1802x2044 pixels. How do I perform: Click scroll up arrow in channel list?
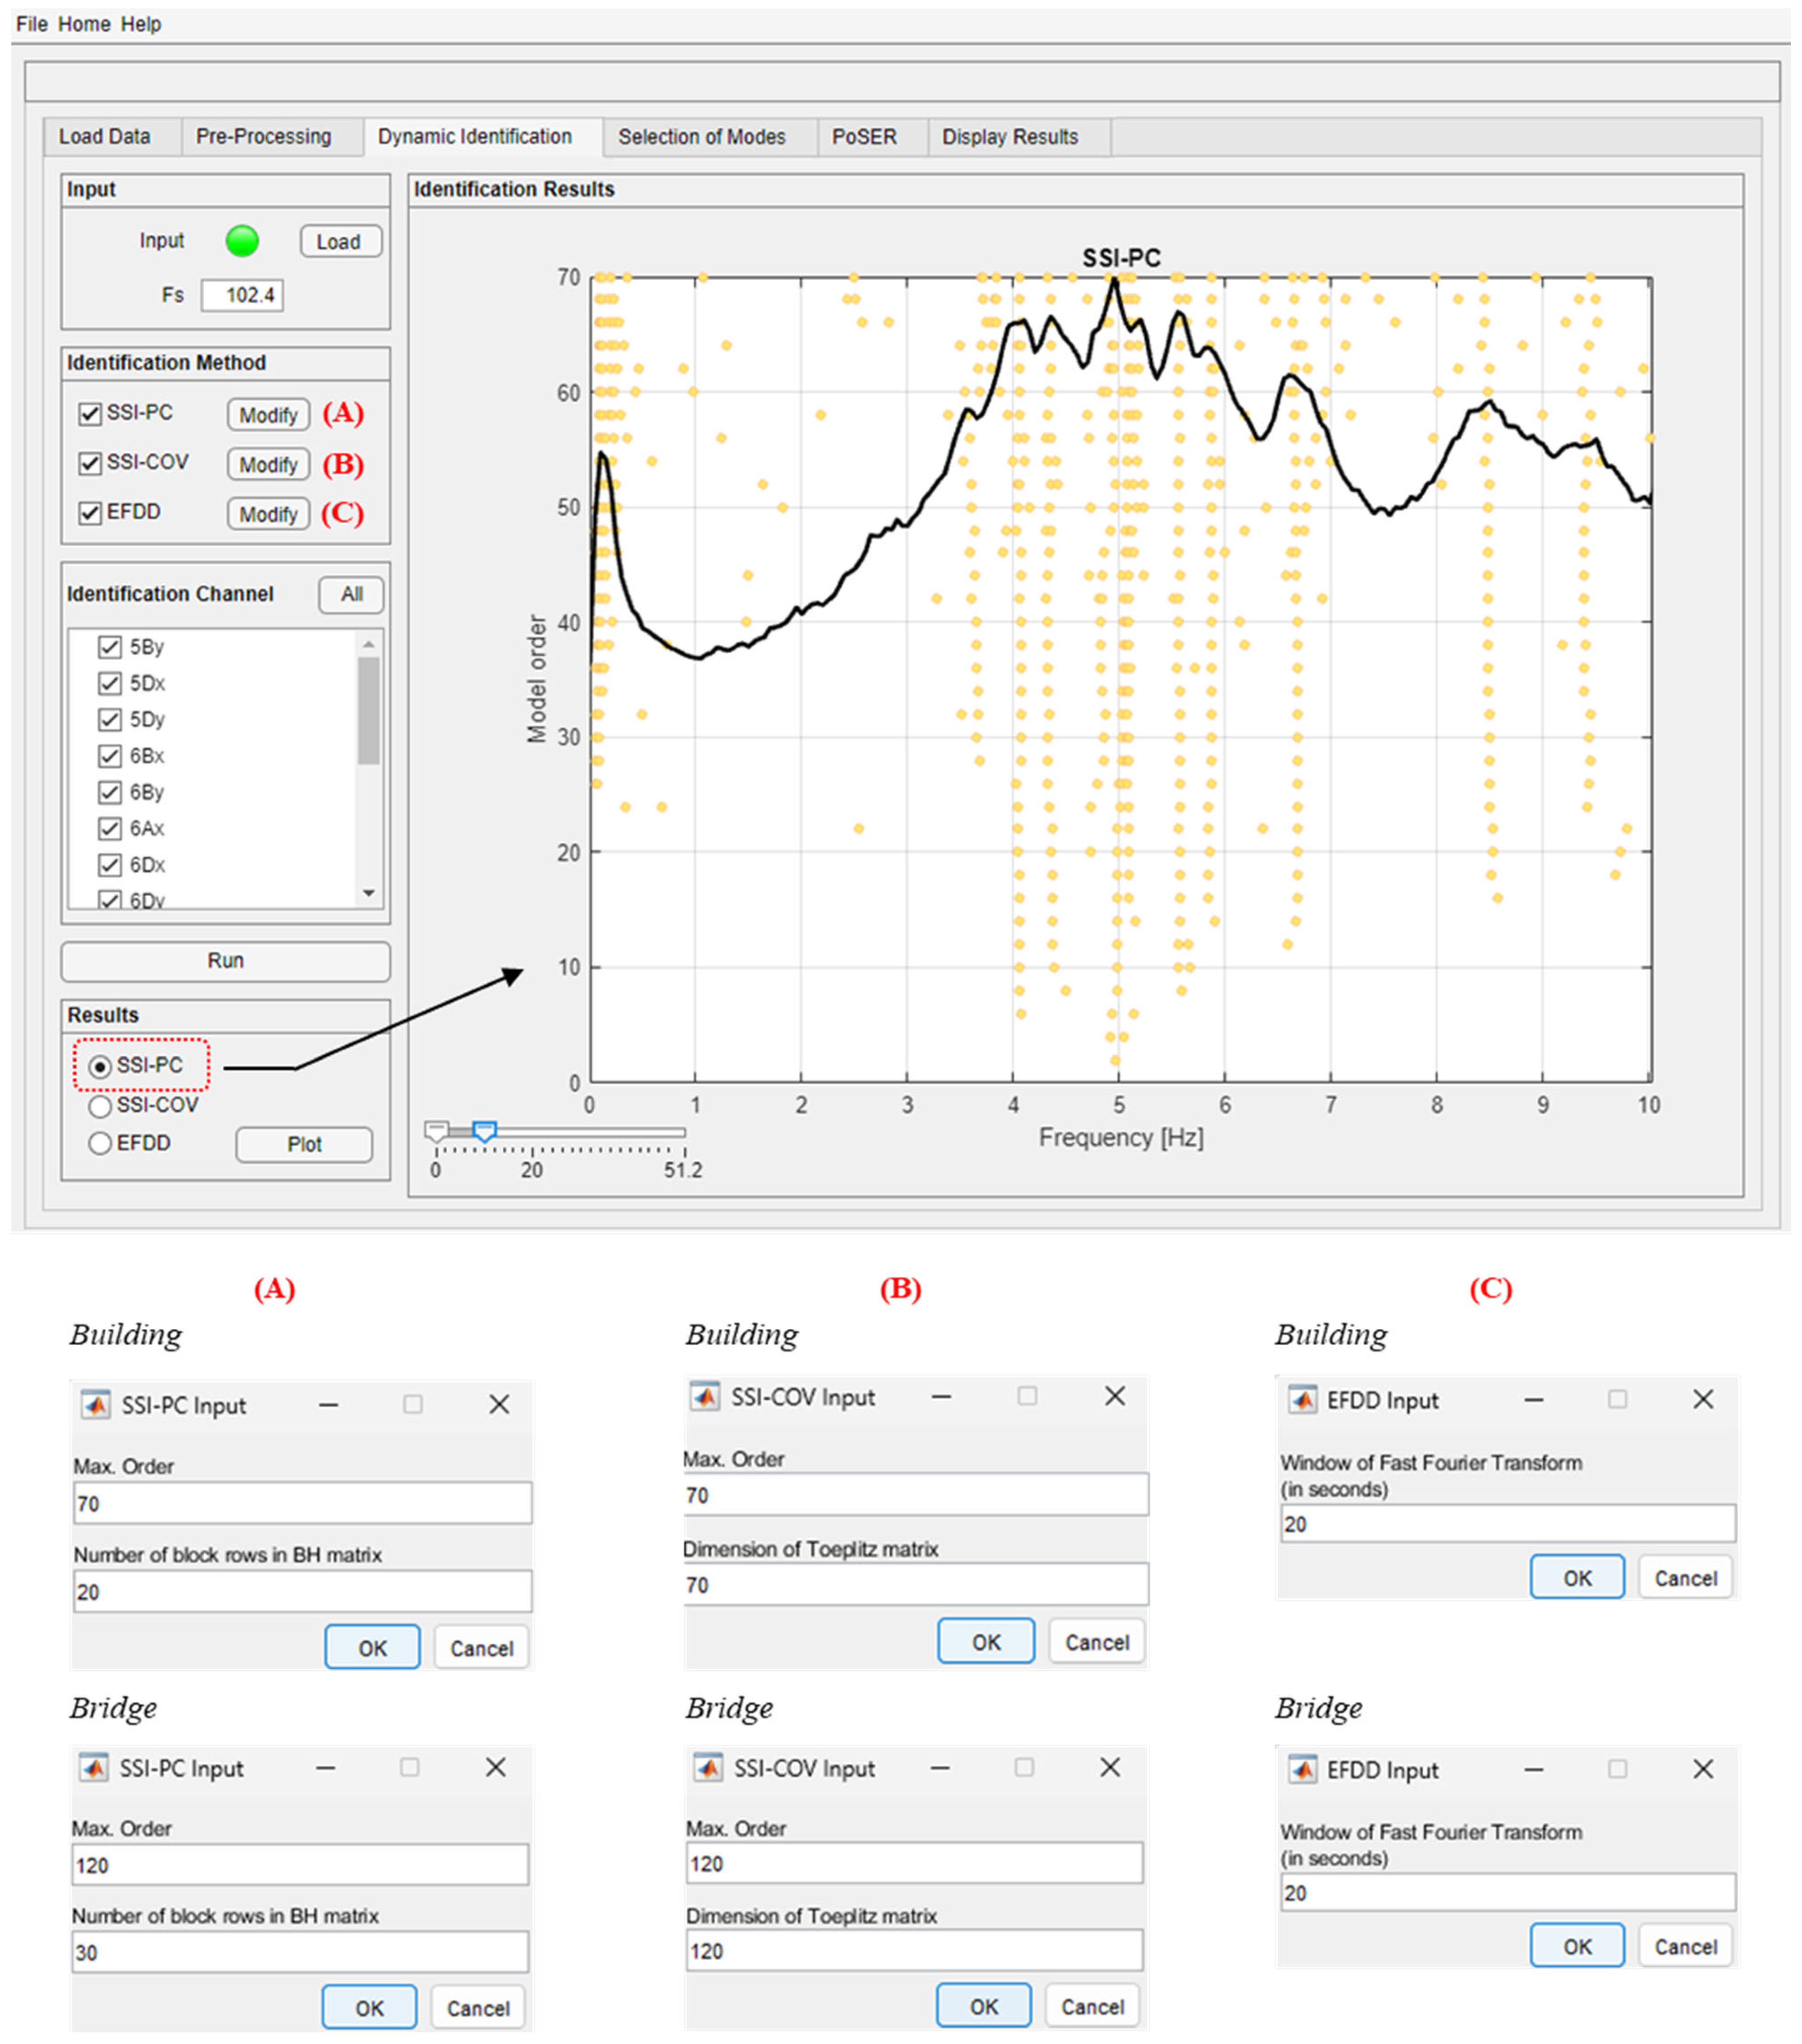coord(369,644)
